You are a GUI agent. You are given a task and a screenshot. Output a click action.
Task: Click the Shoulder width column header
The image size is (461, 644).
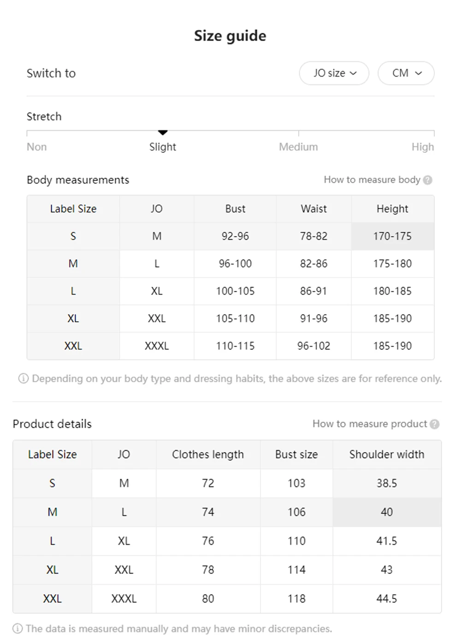pos(387,454)
